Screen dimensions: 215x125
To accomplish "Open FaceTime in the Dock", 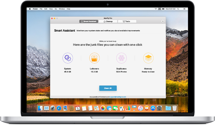I will (115, 108).
